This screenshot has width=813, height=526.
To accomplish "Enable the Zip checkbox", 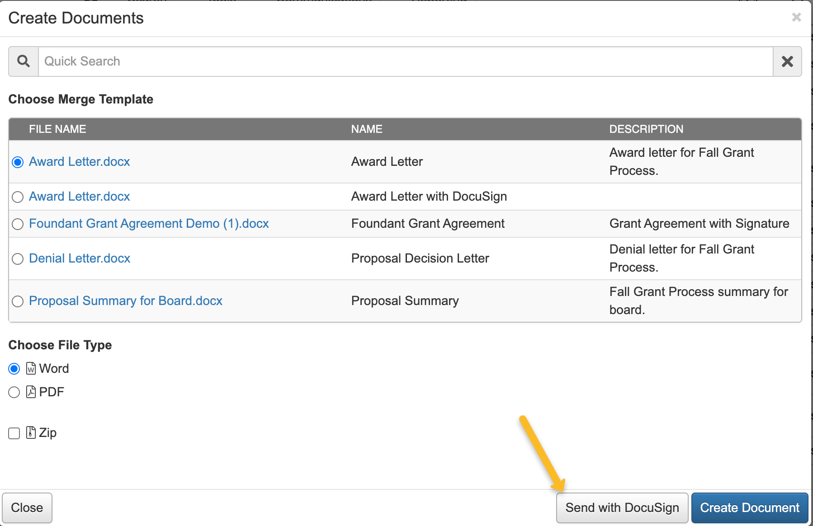I will coord(14,433).
